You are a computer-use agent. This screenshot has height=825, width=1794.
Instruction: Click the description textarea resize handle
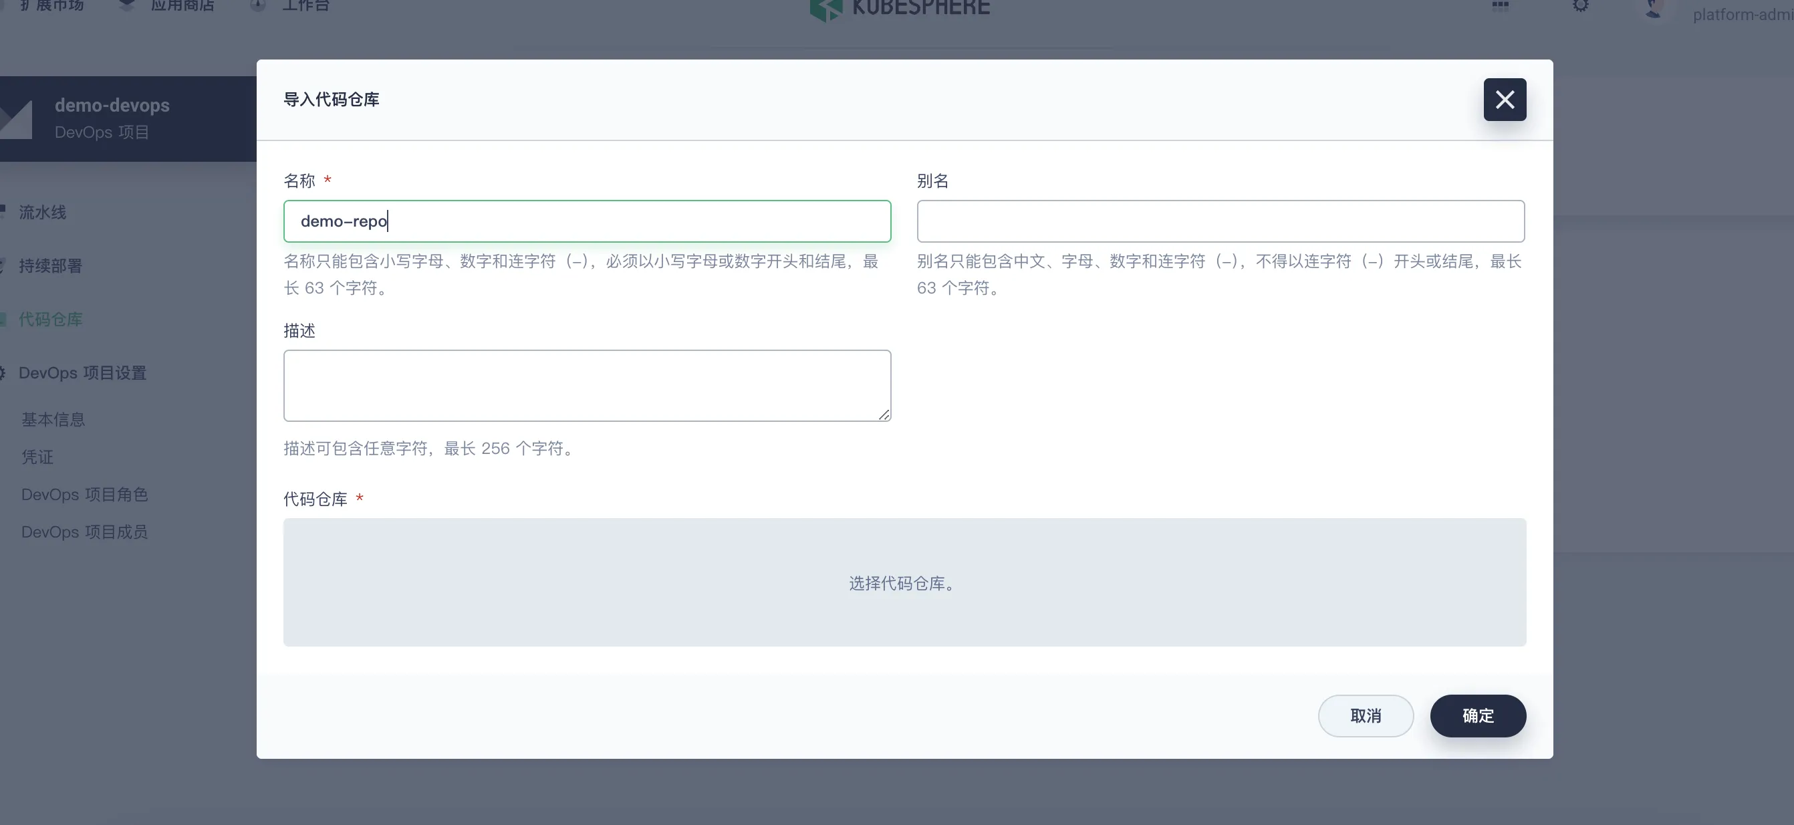pyautogui.click(x=884, y=415)
